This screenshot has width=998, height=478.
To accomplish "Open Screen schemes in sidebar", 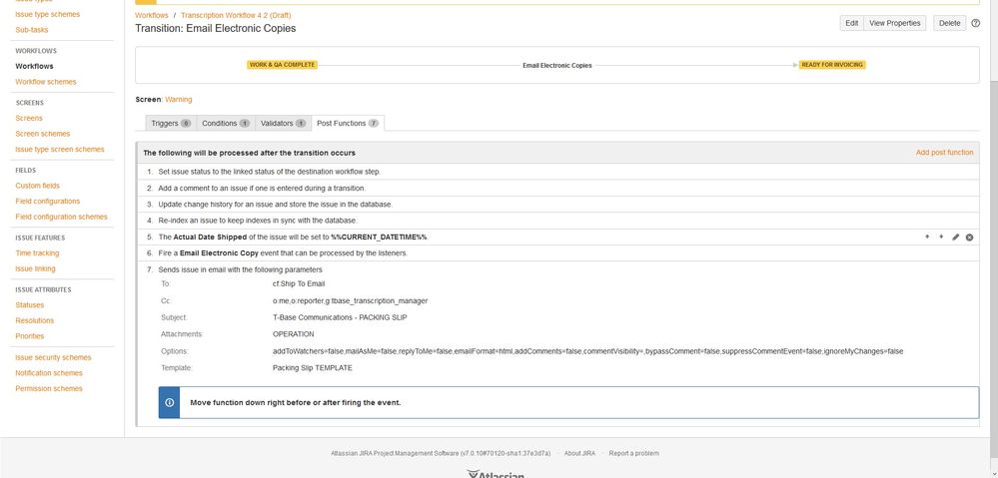I will click(43, 134).
